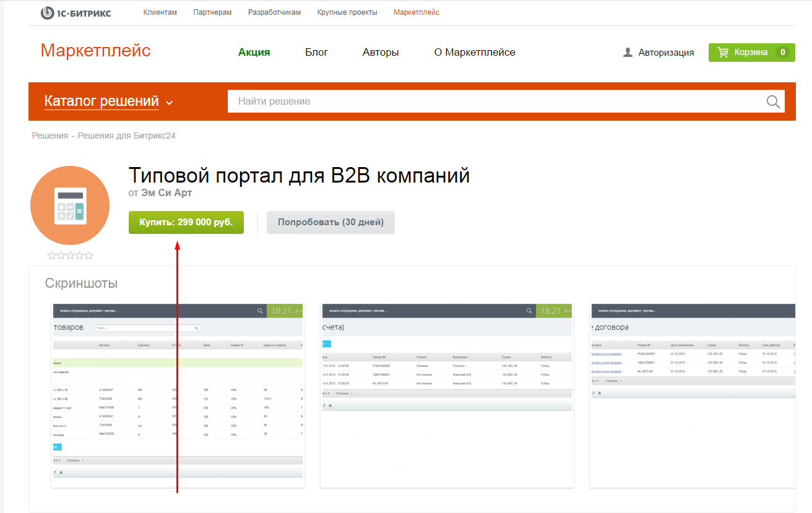Rate the product with the star rating

pyautogui.click(x=70, y=255)
